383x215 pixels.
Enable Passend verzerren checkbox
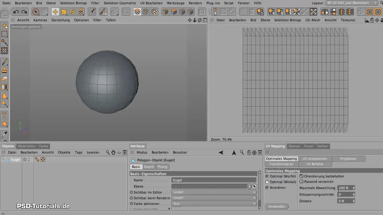pyautogui.click(x=302, y=182)
